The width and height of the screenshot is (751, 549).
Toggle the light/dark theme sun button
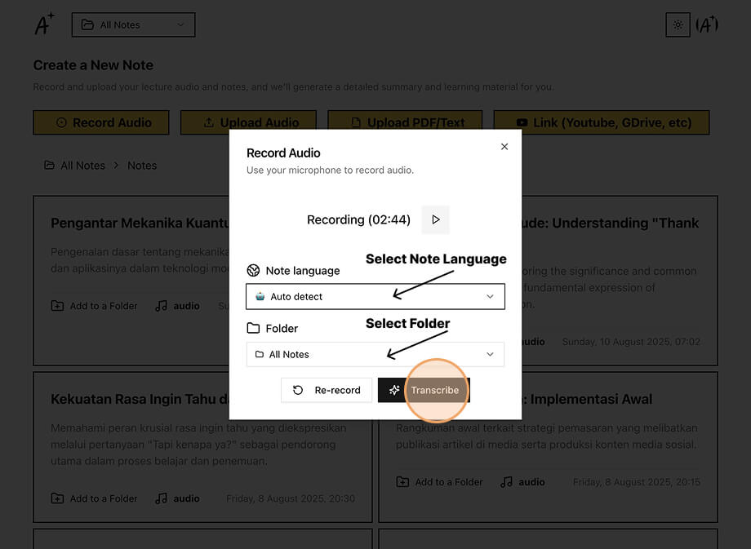click(678, 25)
